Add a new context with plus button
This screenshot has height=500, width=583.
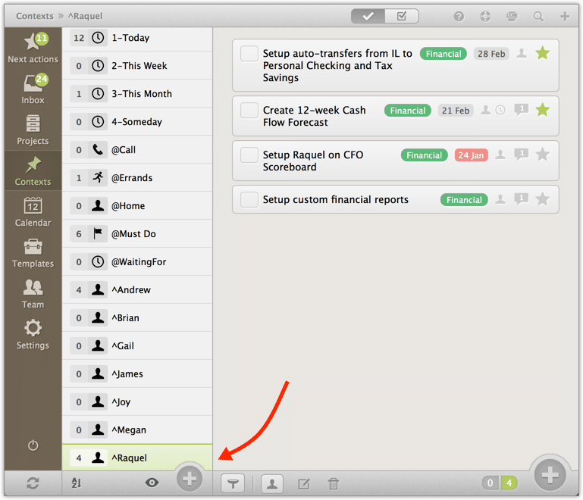190,479
